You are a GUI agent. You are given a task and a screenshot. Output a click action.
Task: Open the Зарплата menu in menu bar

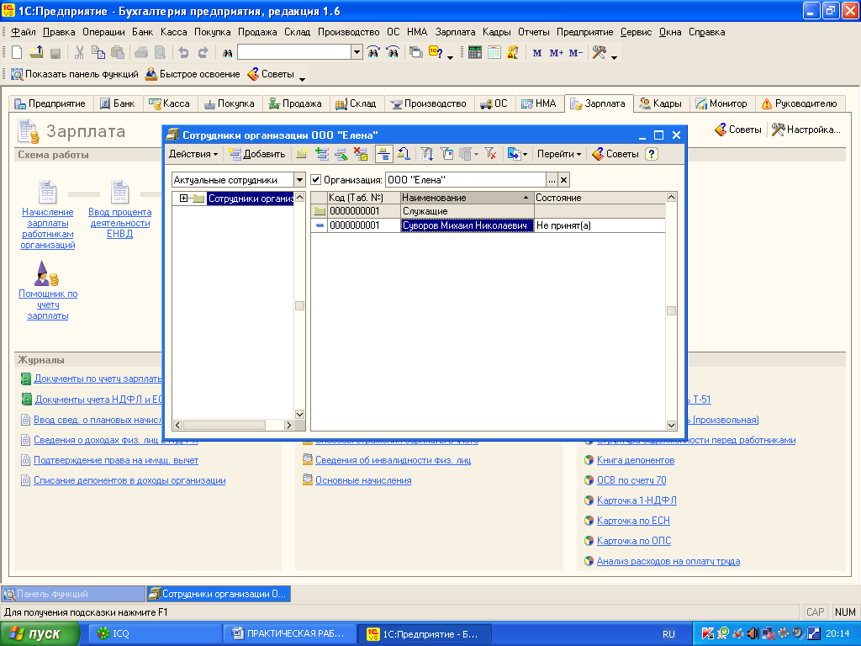tap(455, 32)
